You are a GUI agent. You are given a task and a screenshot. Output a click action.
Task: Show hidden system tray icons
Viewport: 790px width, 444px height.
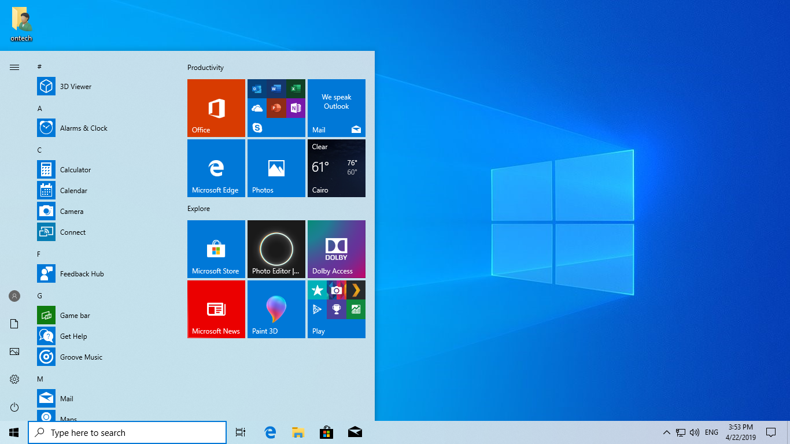tap(666, 432)
